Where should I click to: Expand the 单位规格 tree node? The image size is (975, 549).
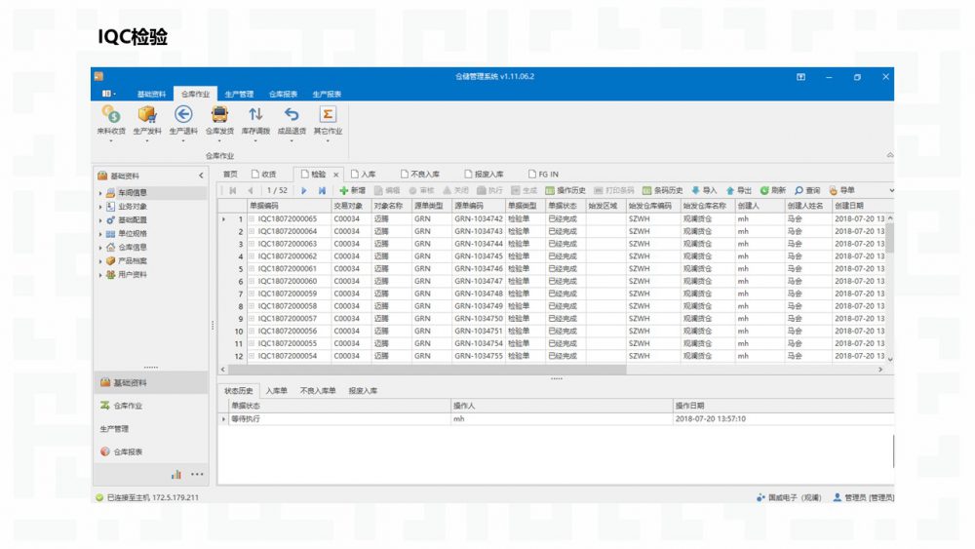click(x=100, y=234)
